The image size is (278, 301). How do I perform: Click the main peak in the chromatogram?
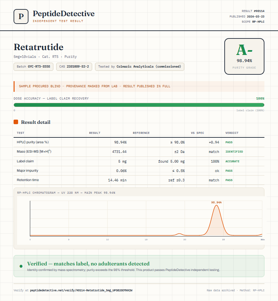[217, 221]
